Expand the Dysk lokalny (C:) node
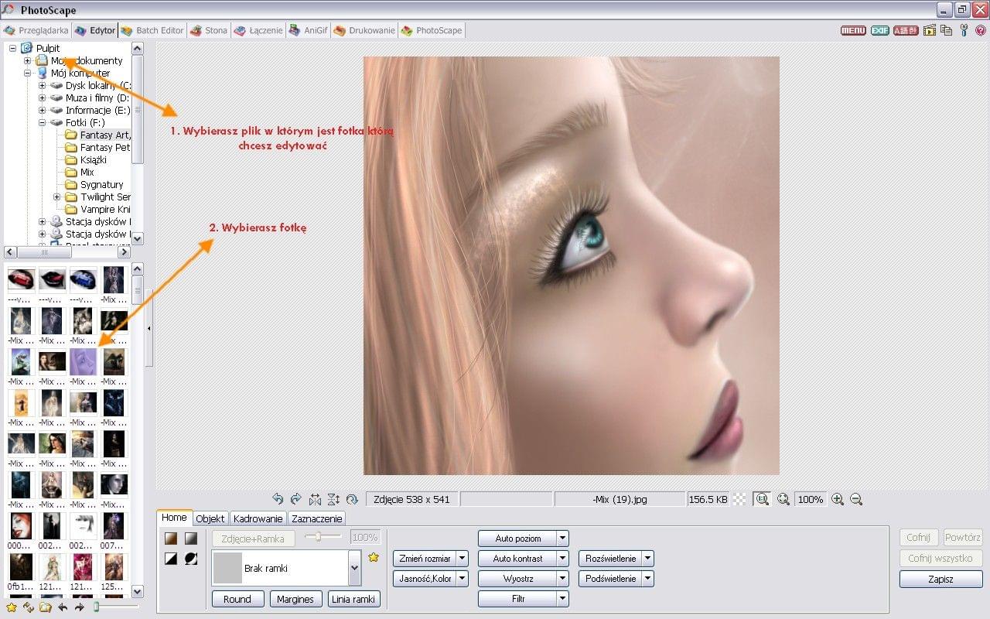This screenshot has width=990, height=619. tap(43, 85)
